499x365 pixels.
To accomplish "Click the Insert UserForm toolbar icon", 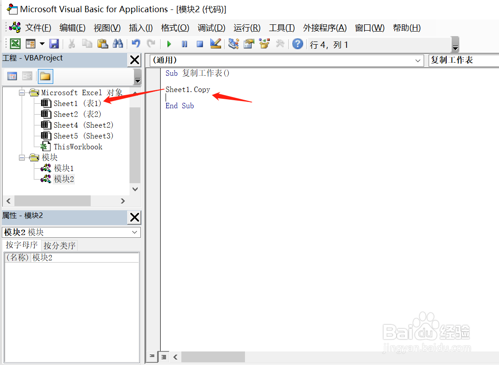I will coord(31,44).
